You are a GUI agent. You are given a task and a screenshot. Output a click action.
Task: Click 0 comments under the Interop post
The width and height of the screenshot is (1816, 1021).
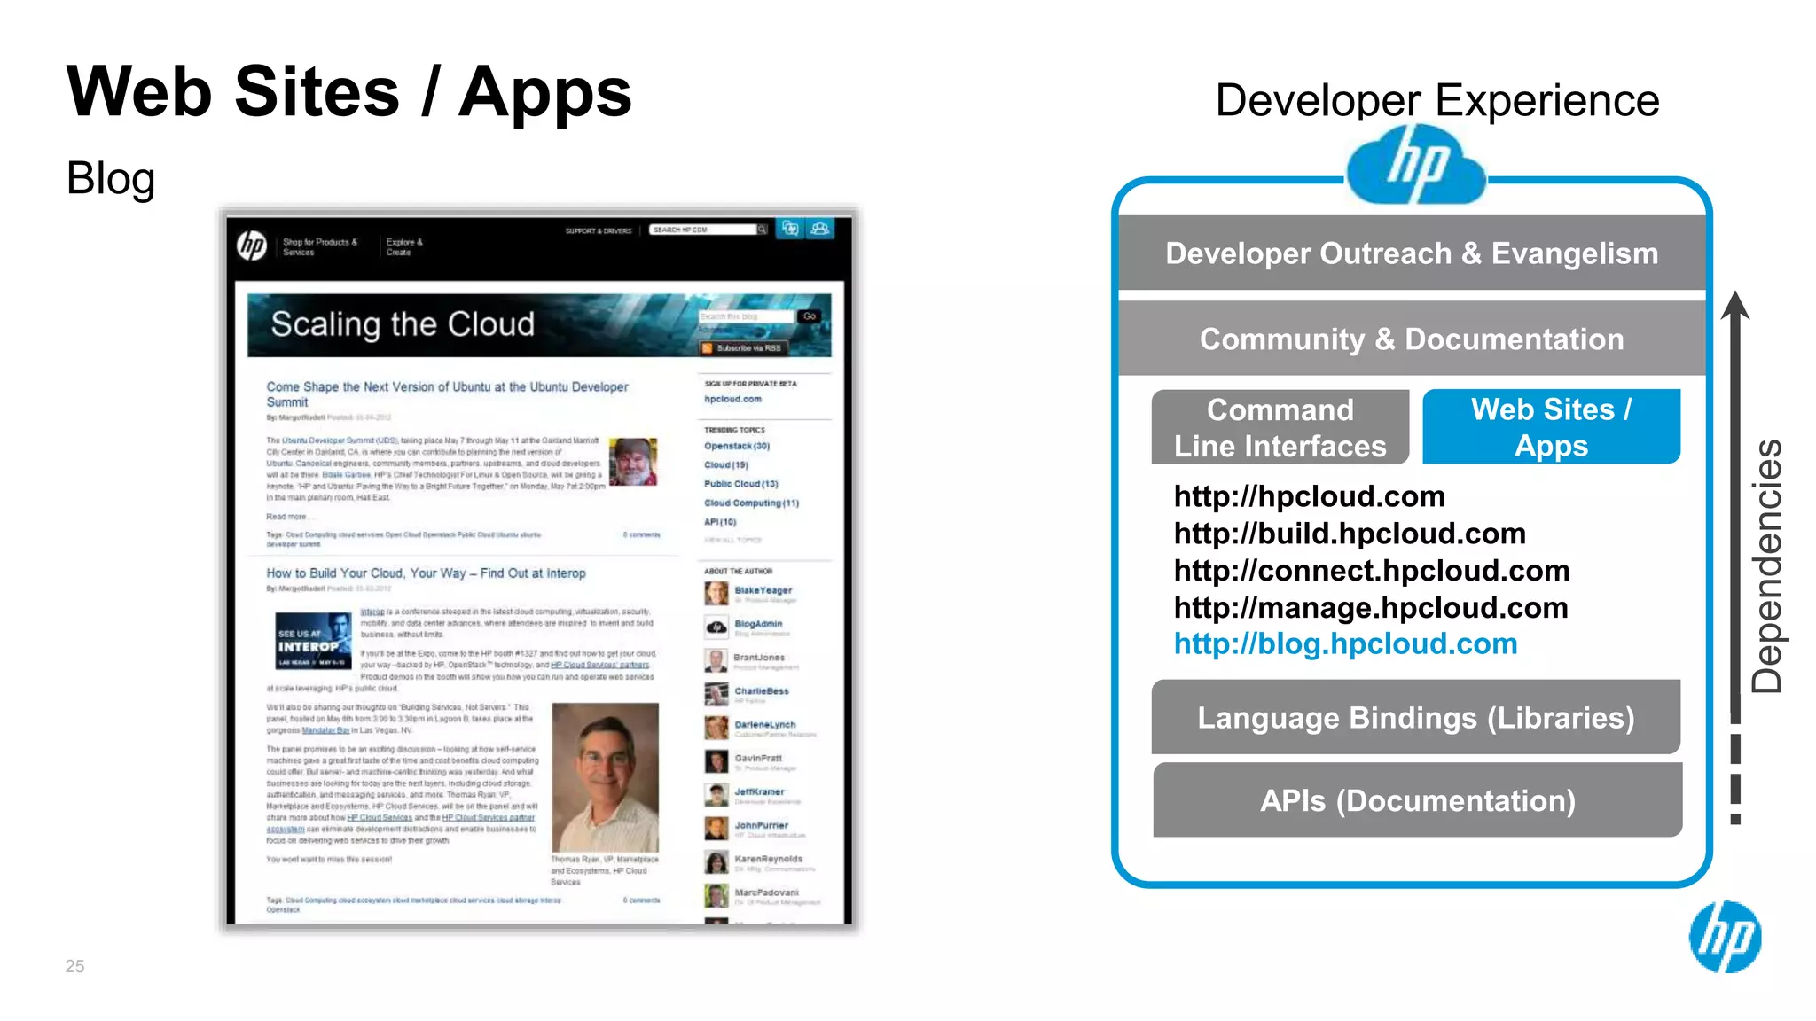click(x=641, y=900)
